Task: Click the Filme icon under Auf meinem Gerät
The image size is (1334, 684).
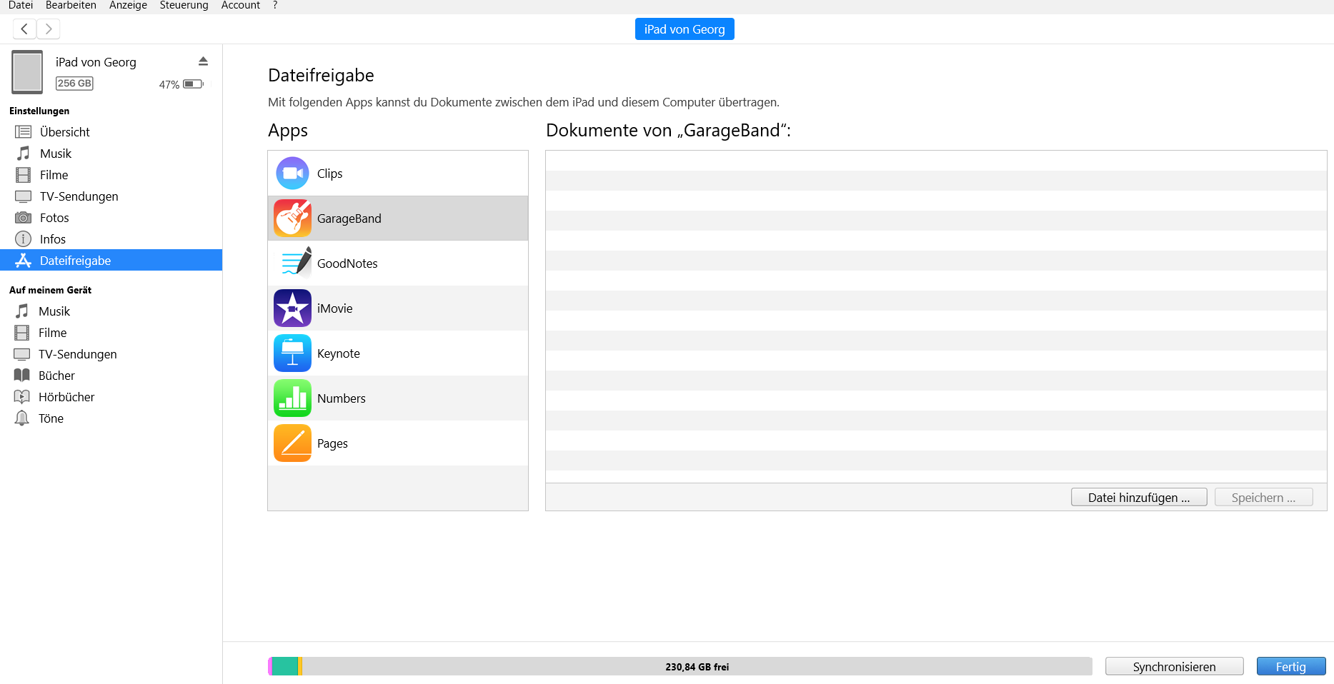Action: coord(22,333)
